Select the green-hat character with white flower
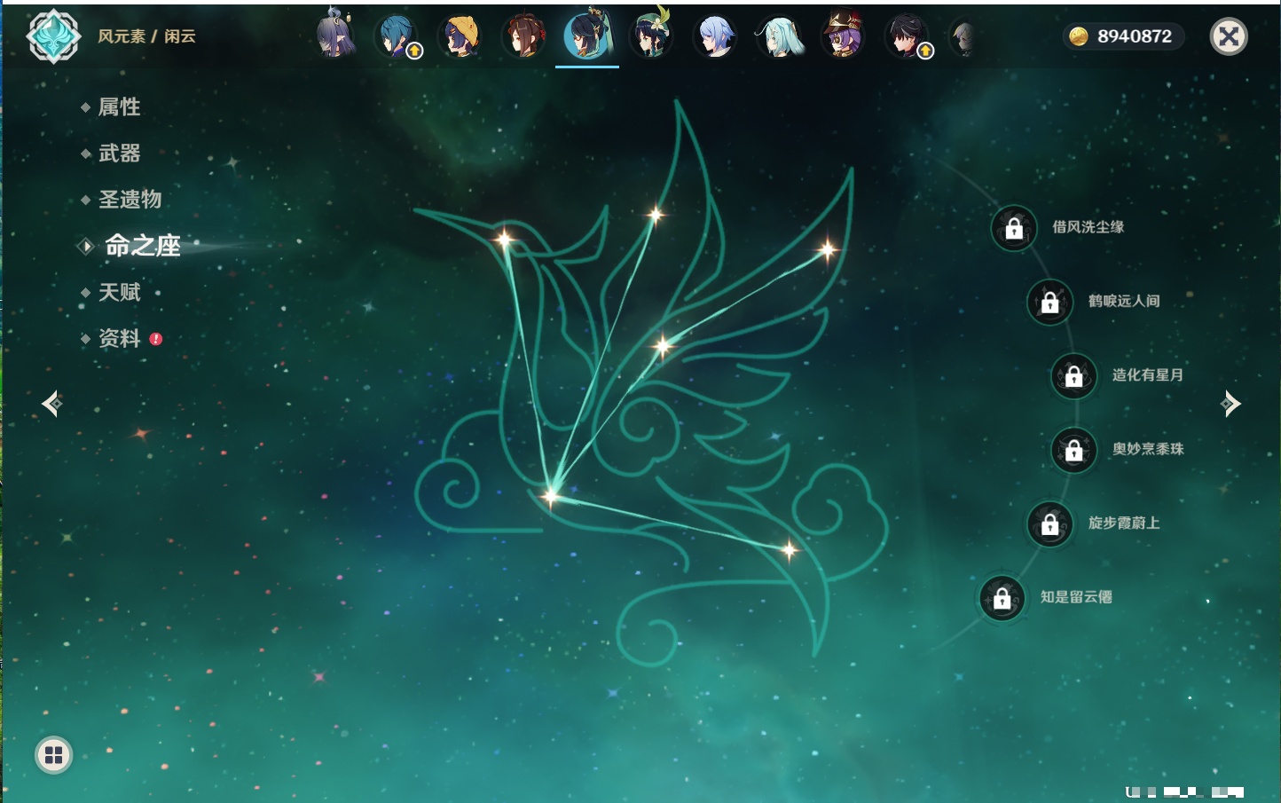 [x=651, y=35]
